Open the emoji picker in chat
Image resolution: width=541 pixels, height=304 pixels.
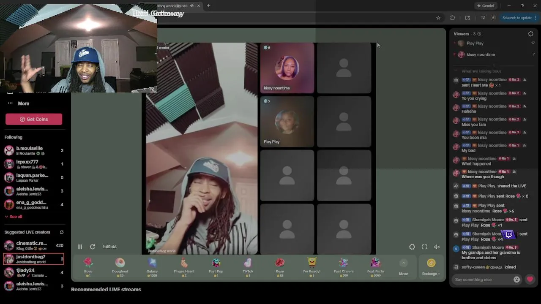pyautogui.click(x=516, y=280)
